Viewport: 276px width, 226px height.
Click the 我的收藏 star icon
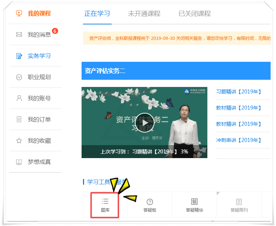pos(19,141)
